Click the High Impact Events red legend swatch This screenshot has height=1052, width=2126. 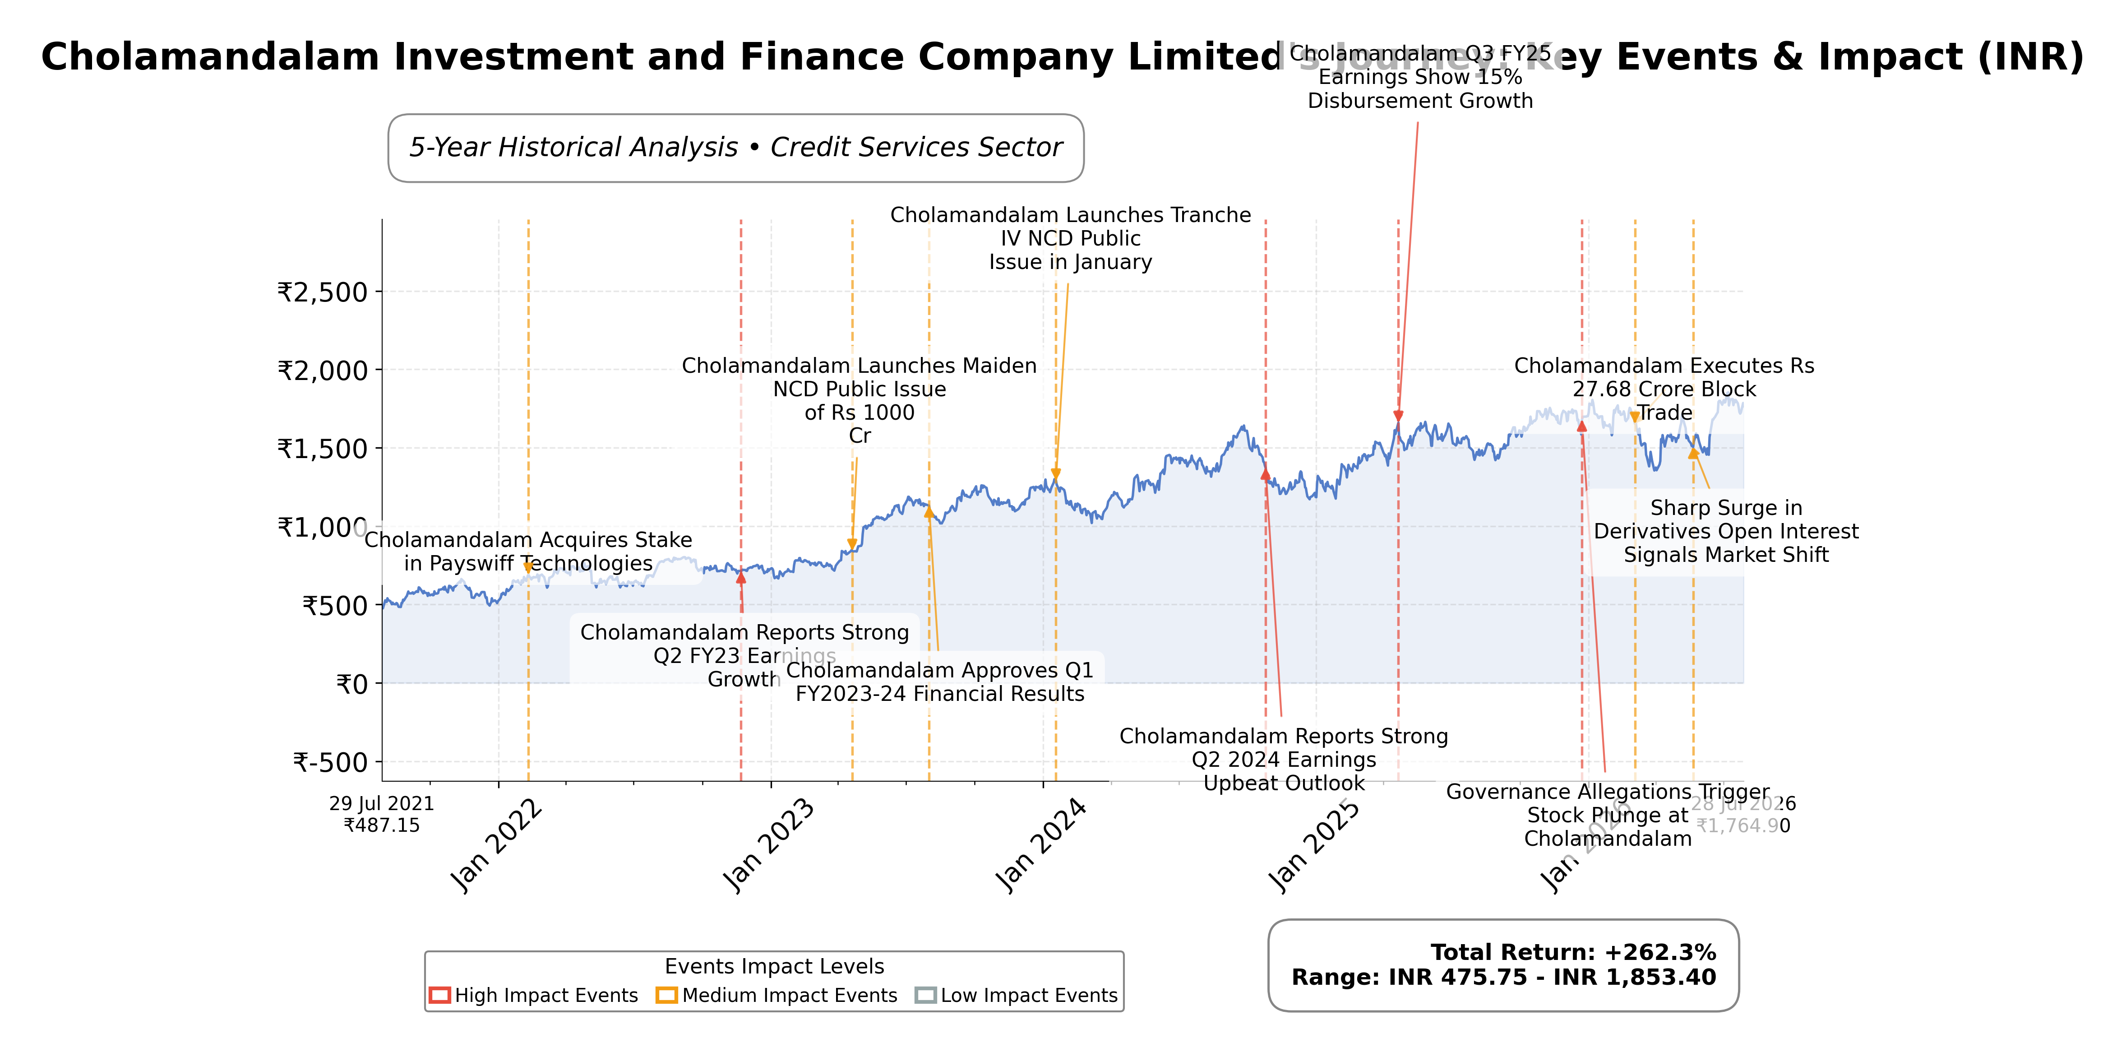(440, 995)
